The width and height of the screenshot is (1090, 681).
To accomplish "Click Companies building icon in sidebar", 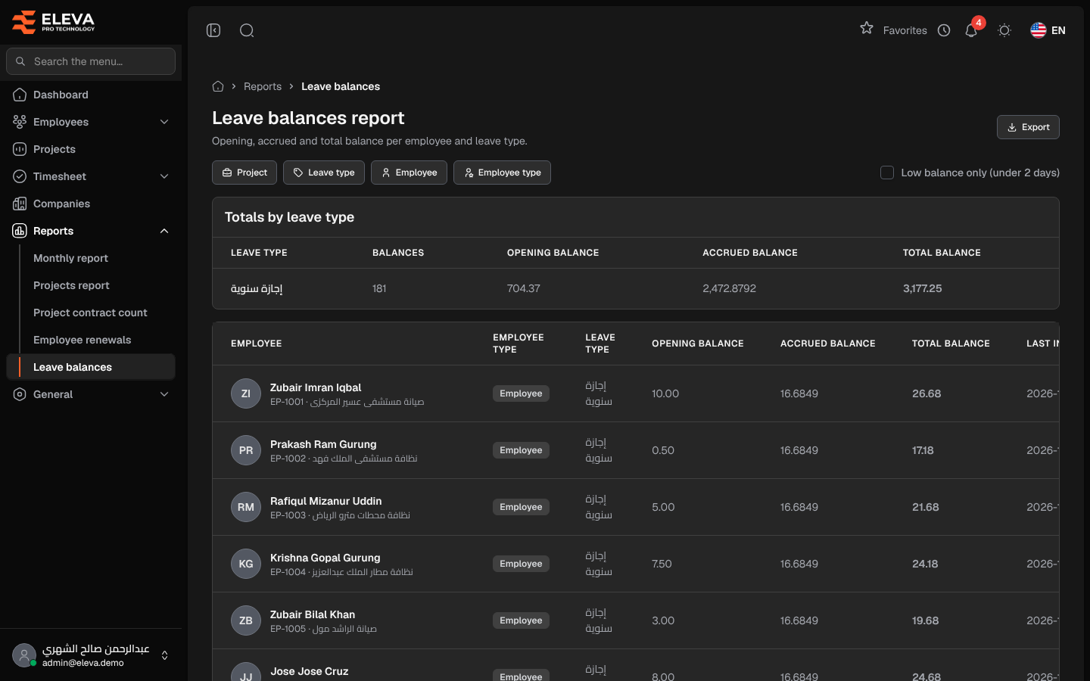I will (x=20, y=204).
